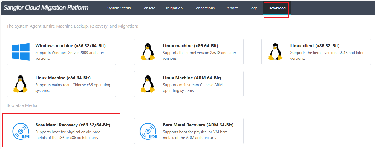Download Linux machine (x86 64-Bit) agent

coord(189,52)
